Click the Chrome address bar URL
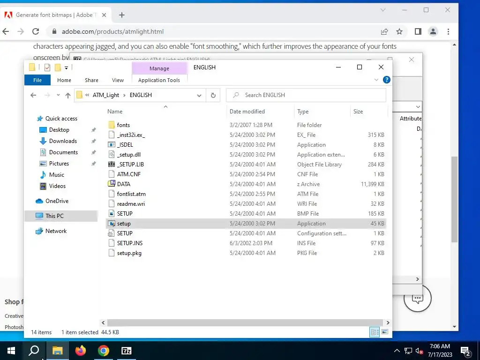Screen dimensions: 480x360 112,31
